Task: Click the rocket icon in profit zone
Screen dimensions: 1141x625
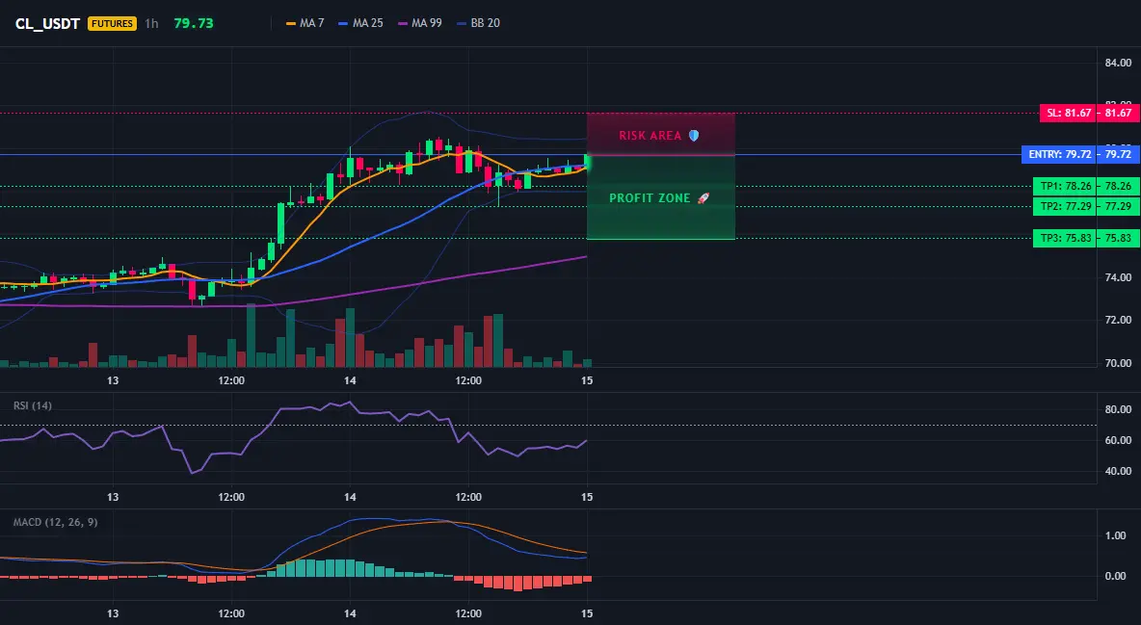Action: (703, 198)
